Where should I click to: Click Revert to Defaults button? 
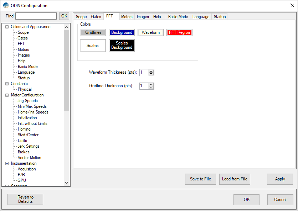click(x=25, y=199)
